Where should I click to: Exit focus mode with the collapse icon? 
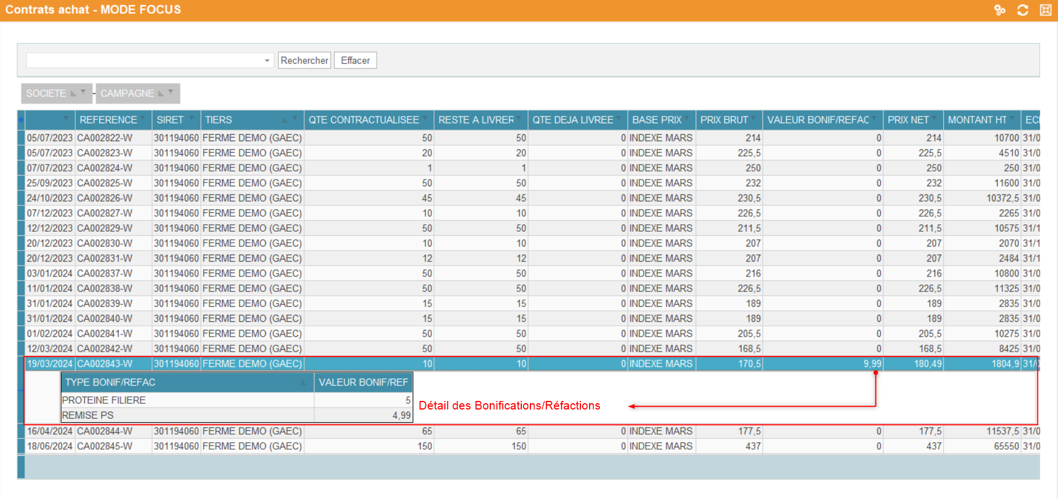point(1045,10)
